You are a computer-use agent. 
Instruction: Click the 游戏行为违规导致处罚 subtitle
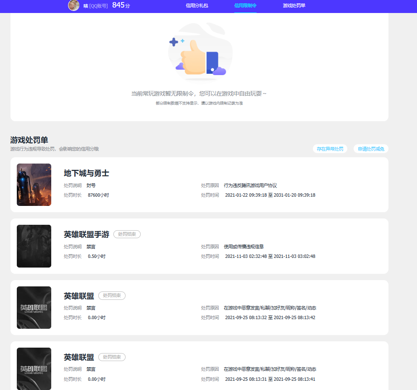pos(54,149)
